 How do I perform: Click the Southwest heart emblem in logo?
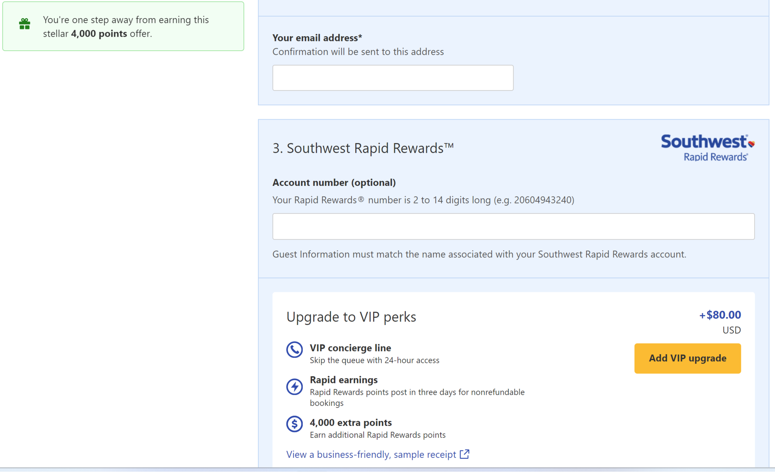point(751,144)
